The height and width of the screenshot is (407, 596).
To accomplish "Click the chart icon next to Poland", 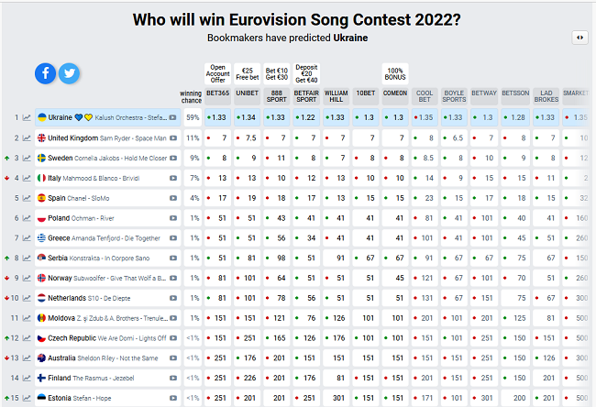I will (27, 218).
